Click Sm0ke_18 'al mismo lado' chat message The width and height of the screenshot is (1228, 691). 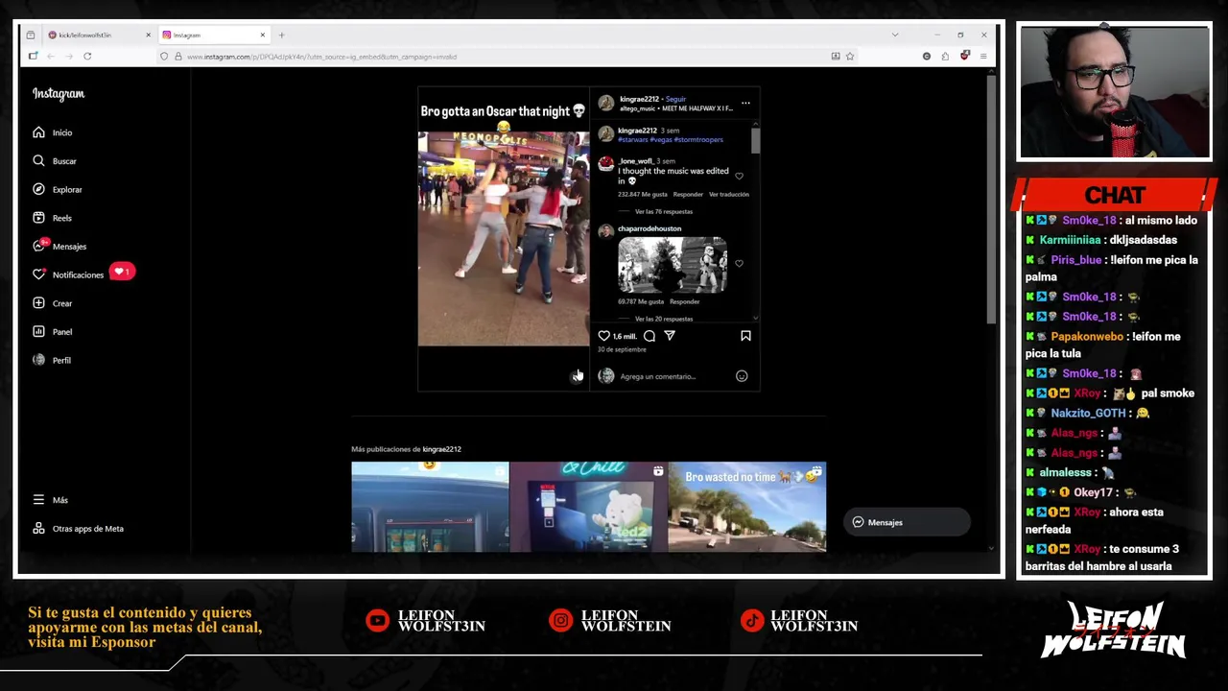coord(1112,221)
